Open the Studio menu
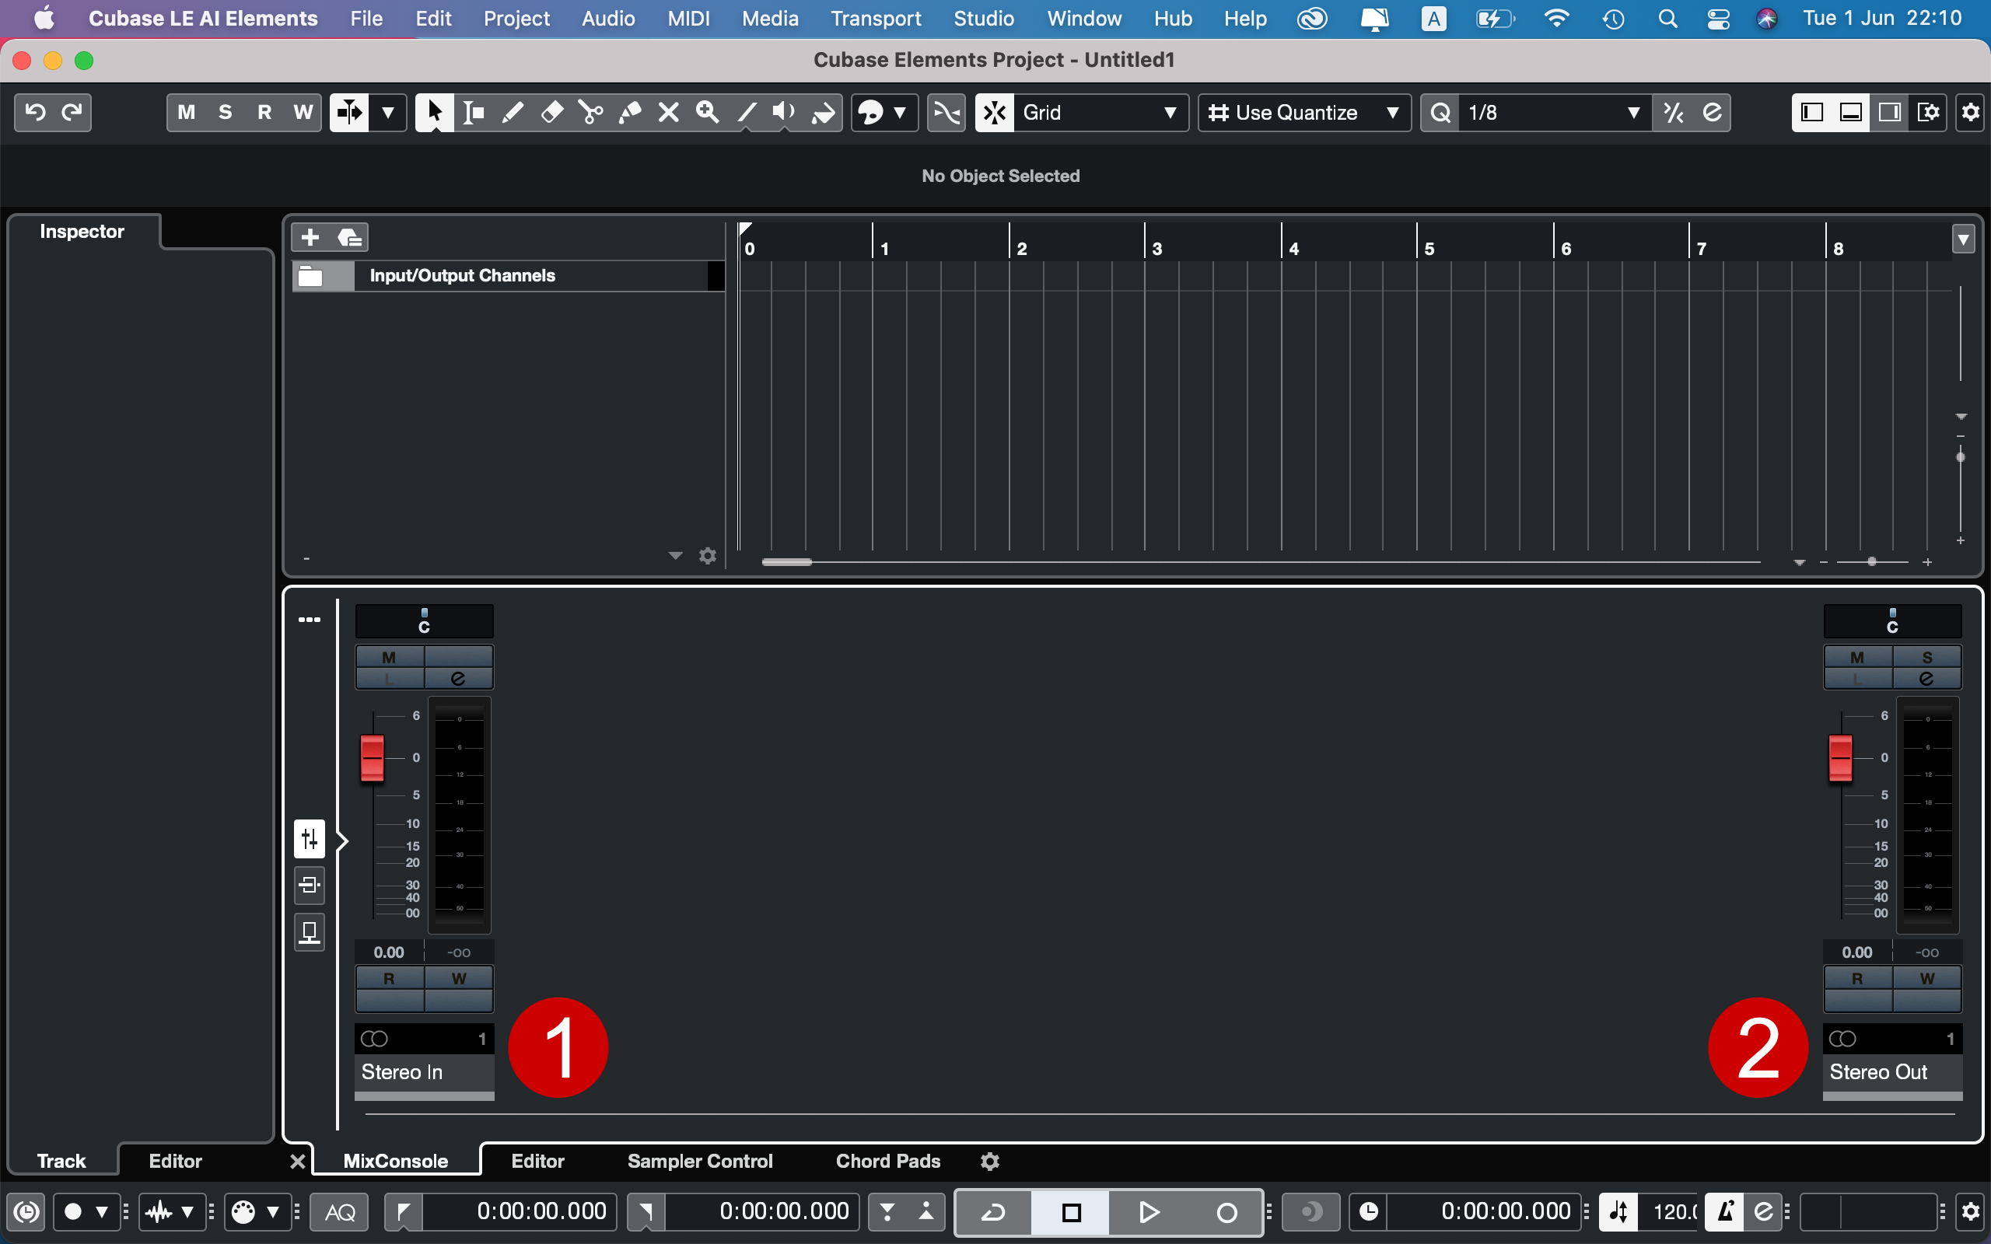1991x1244 pixels. coord(983,18)
